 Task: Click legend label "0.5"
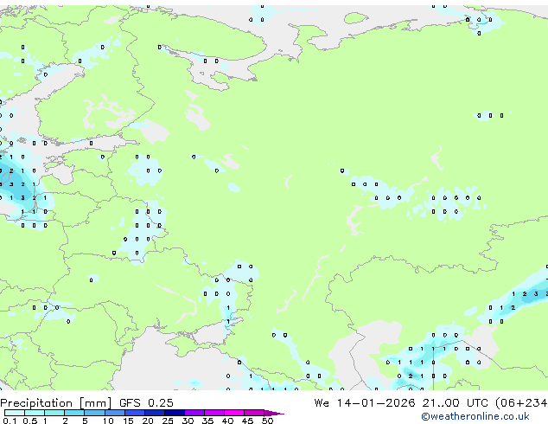(x=29, y=421)
